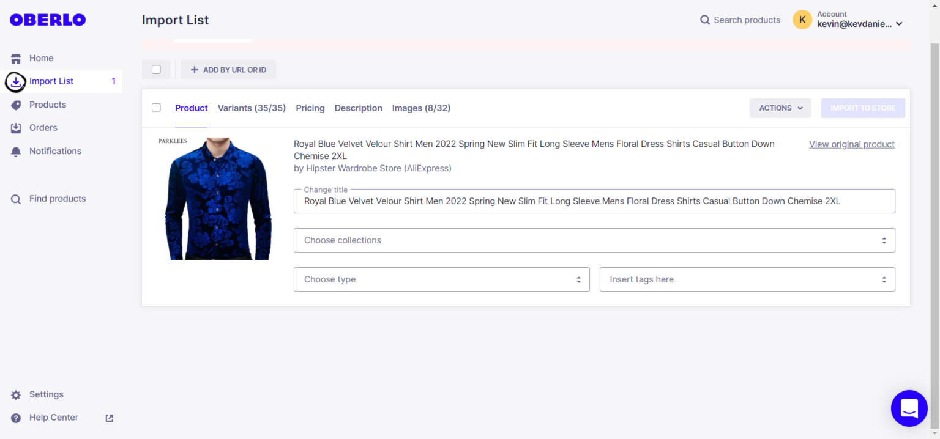The height and width of the screenshot is (439, 940).
Task: Click the Help Center question mark icon
Action: 16,418
